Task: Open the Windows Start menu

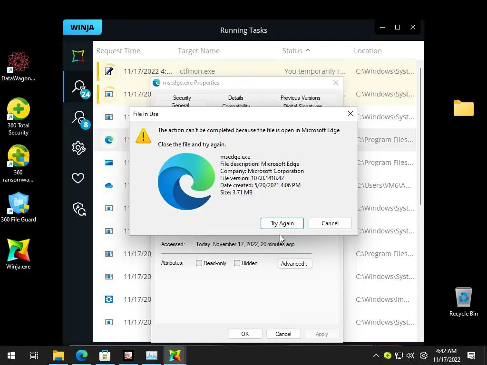Action: pyautogui.click(x=11, y=355)
